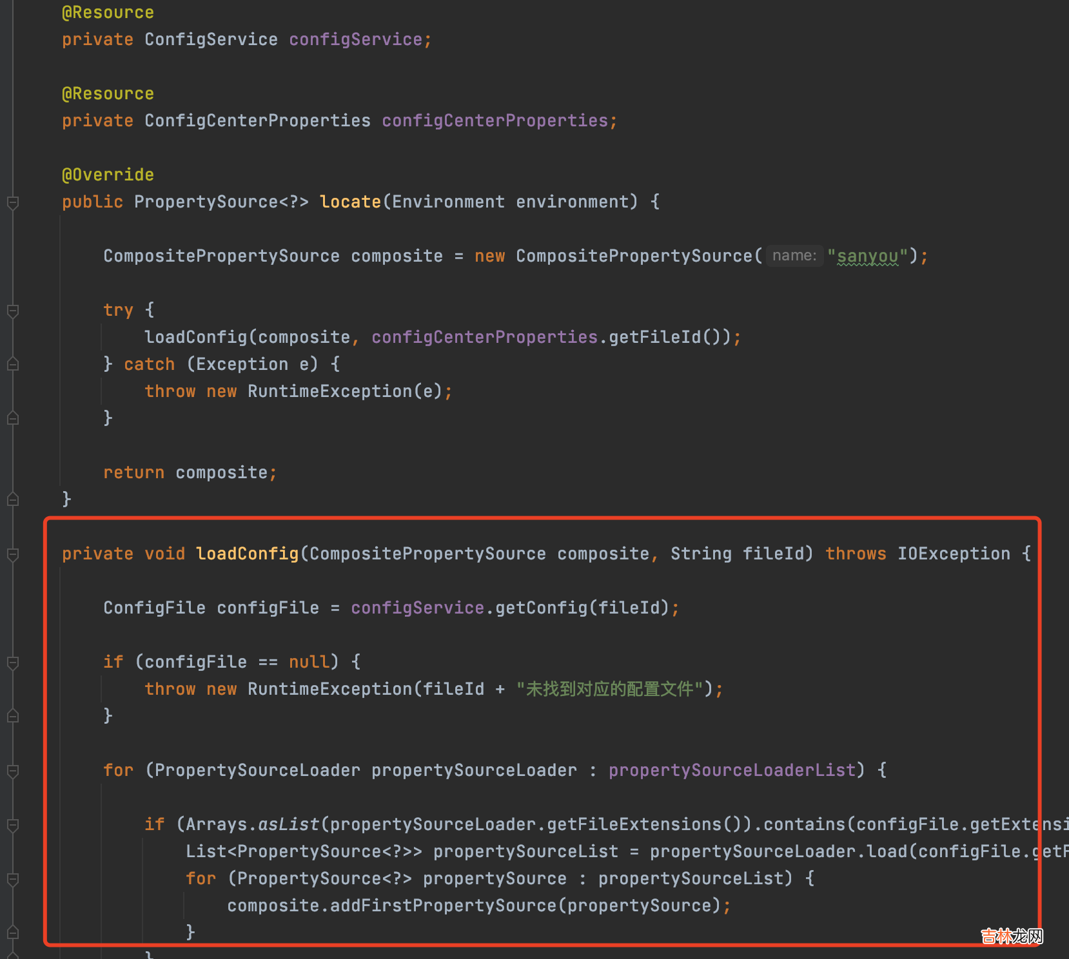The image size is (1069, 959).
Task: Place the caret on the locate method name
Action: pos(350,202)
